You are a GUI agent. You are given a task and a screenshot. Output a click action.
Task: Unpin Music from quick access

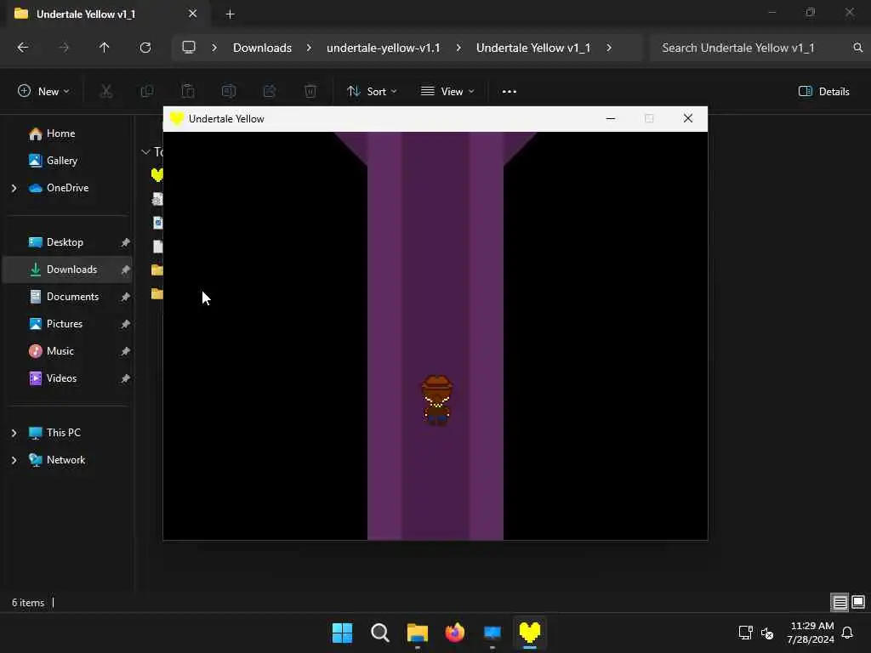[126, 351]
